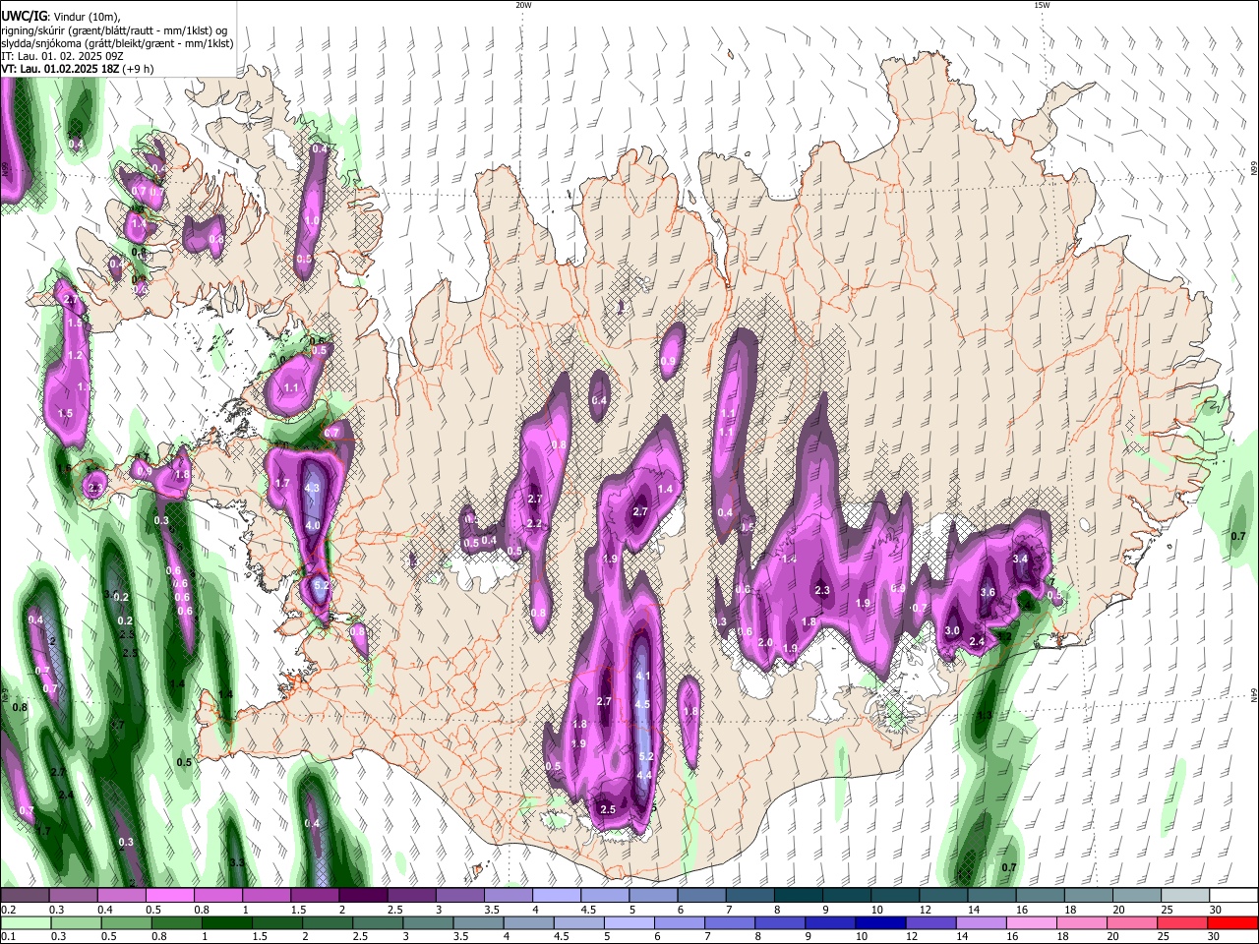The height and width of the screenshot is (944, 1259).
Task: Pick the white 30 swatch in the upper legend row
Action: [1232, 896]
